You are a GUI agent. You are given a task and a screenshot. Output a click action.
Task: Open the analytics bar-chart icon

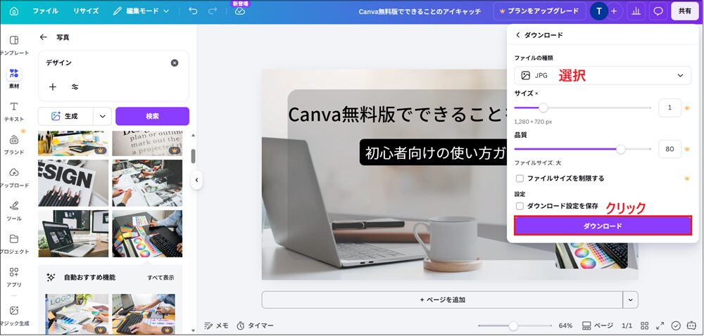[636, 11]
